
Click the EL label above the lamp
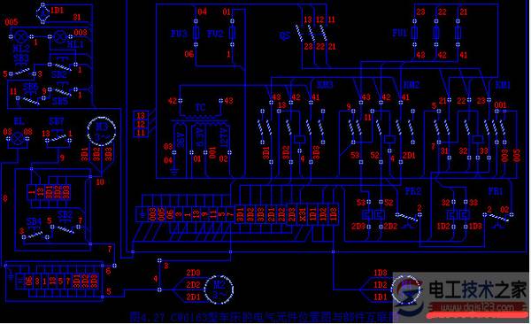pyautogui.click(x=19, y=121)
